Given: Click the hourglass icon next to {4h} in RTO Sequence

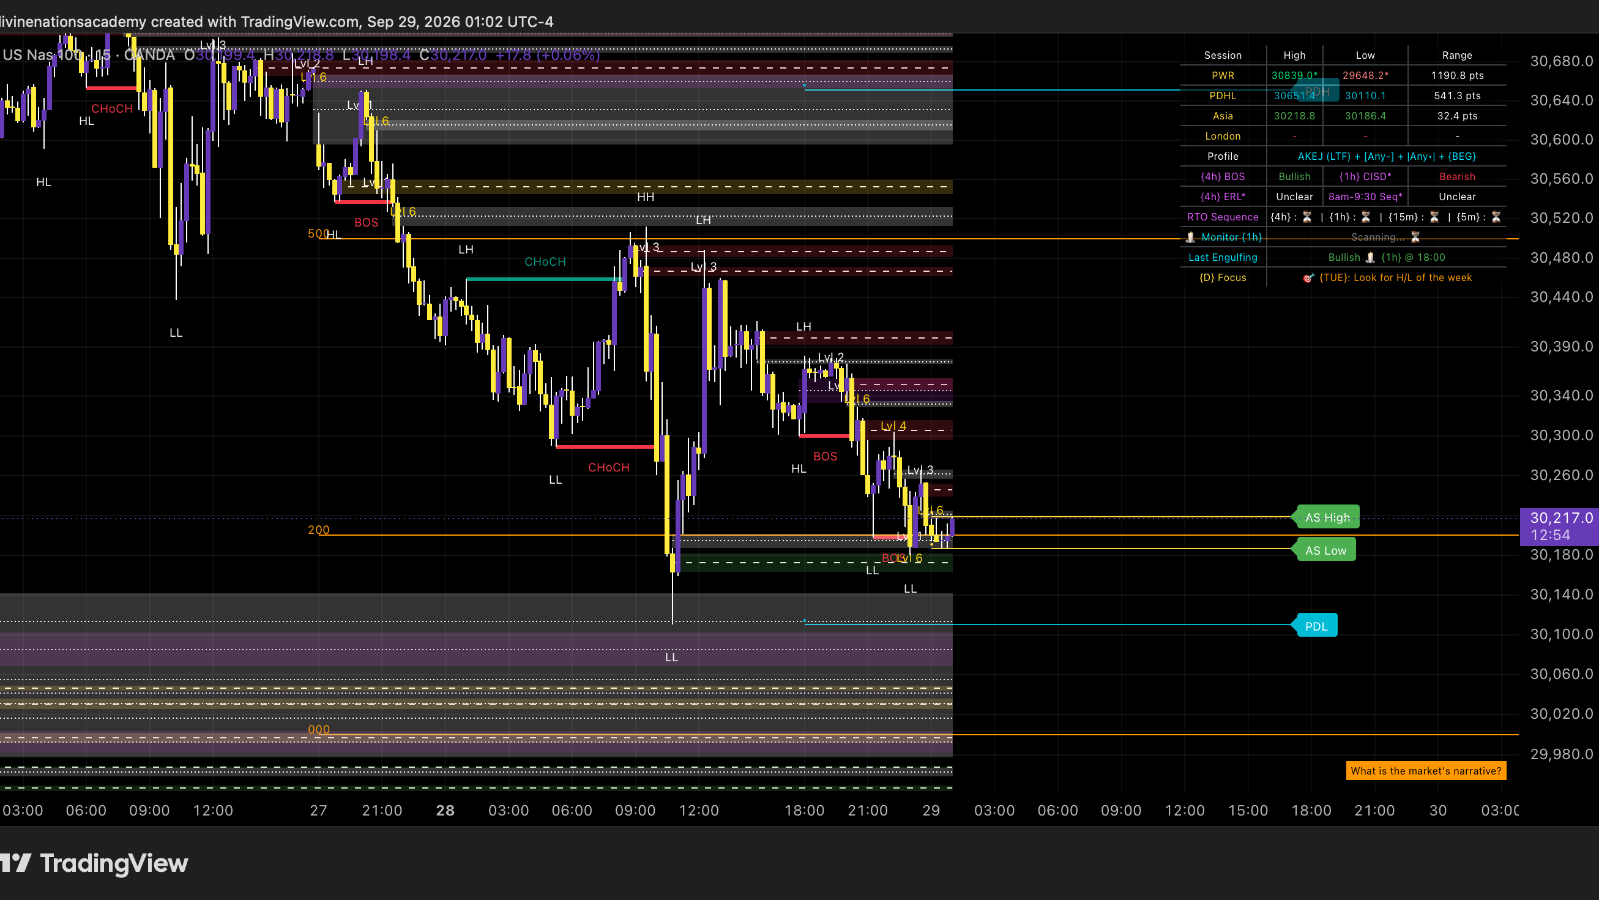Looking at the screenshot, I should [1306, 217].
